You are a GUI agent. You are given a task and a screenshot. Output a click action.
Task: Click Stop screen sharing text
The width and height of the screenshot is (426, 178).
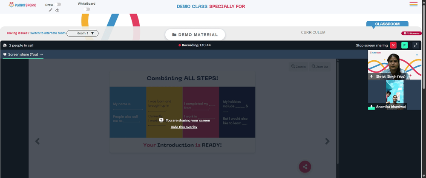point(371,45)
